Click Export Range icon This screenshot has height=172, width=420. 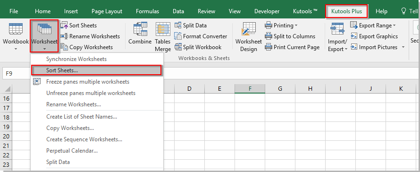pos(354,26)
